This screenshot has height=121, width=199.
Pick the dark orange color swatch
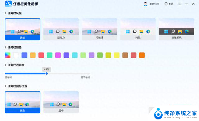point(142,55)
